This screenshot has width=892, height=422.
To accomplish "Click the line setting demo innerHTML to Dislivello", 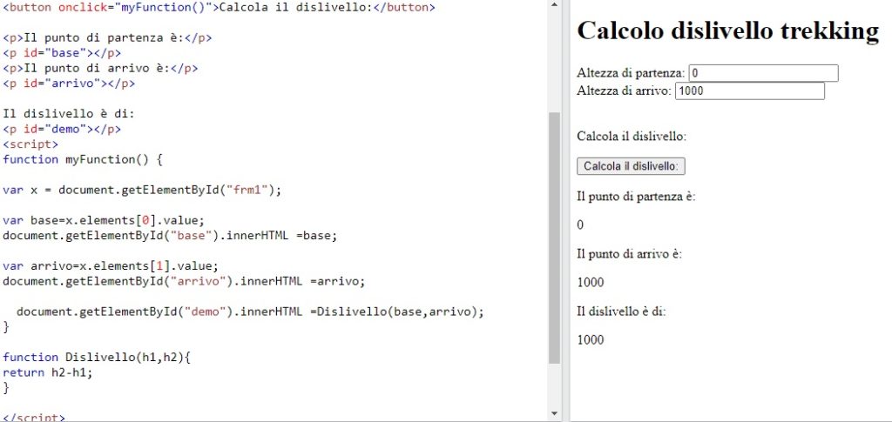I will point(249,311).
